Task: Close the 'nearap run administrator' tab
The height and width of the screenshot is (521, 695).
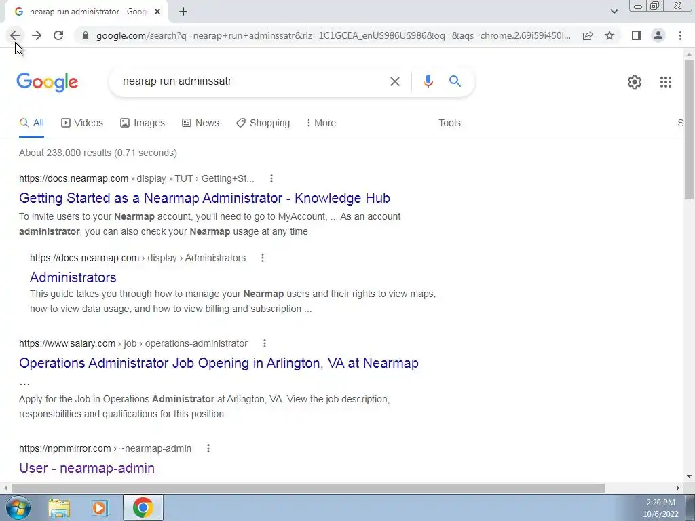Action: [157, 12]
